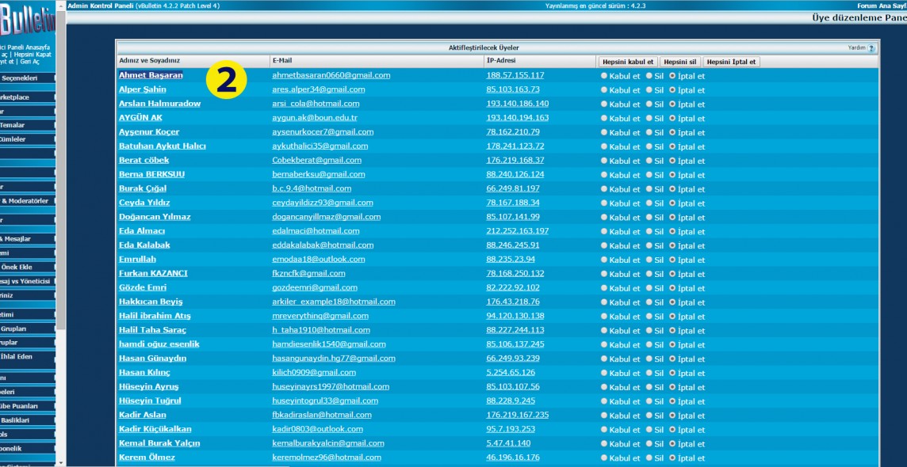The image size is (907, 467).
Task: Click the email aygun.ak@boun.edu.tr
Action: (315, 118)
